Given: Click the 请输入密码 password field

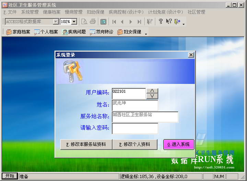Looking at the screenshot, I should (135, 128).
